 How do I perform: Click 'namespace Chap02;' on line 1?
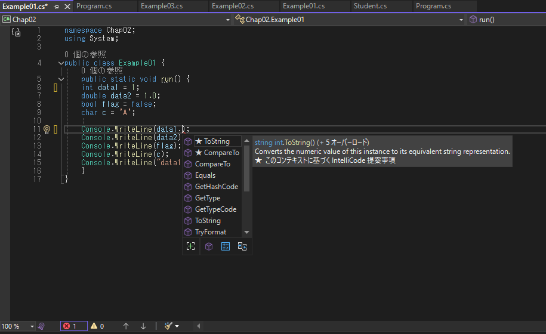pyautogui.click(x=100, y=30)
